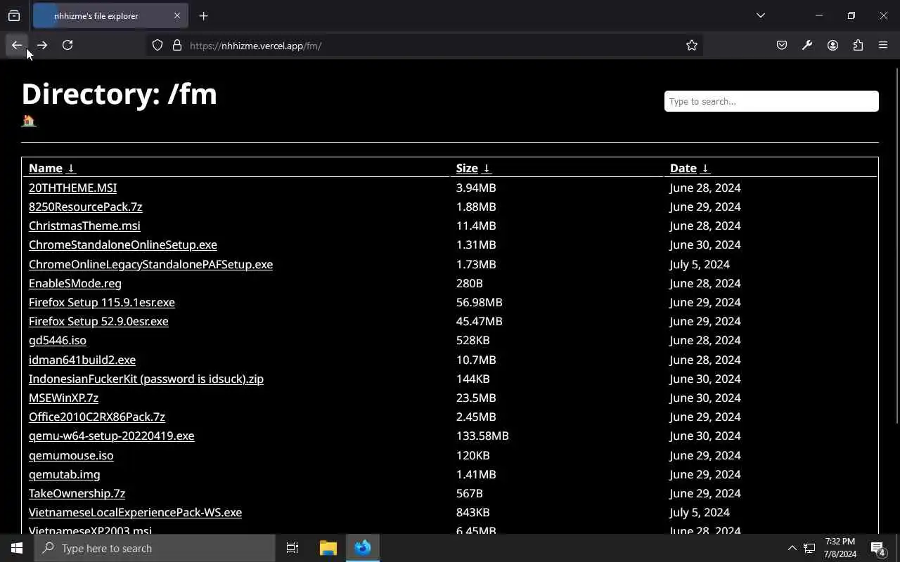Show hidden system tray icons
900x562 pixels.
tap(792, 548)
